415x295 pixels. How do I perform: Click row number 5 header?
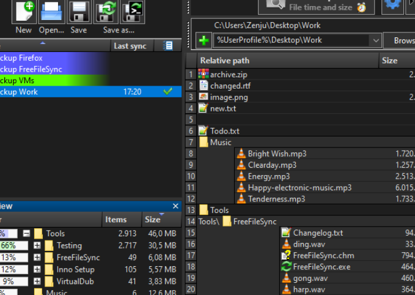[191, 119]
